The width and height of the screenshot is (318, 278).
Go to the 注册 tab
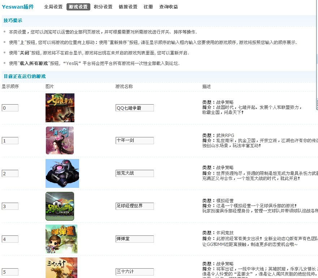pyautogui.click(x=148, y=7)
